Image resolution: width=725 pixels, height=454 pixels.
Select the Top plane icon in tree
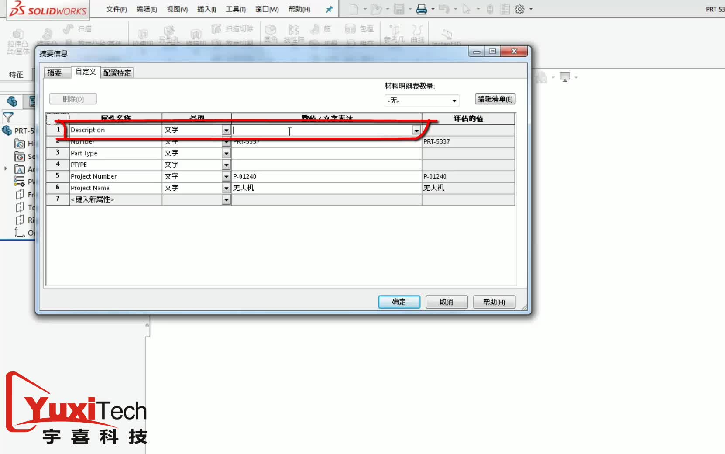[x=20, y=207]
